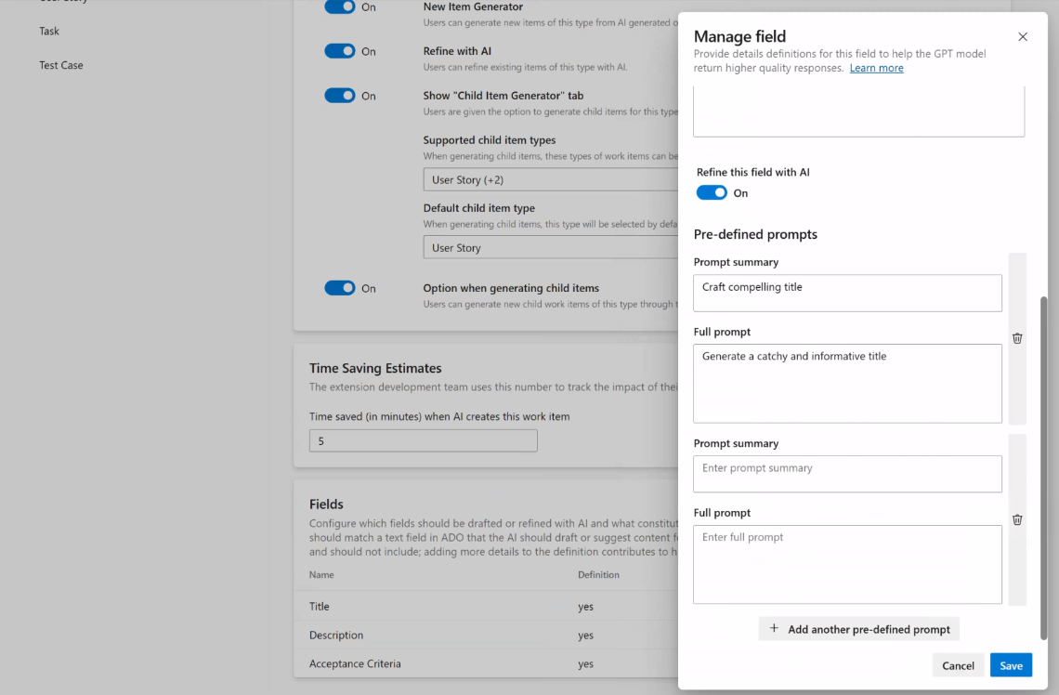
Task: Click the time saved minutes field
Action: [x=423, y=441]
